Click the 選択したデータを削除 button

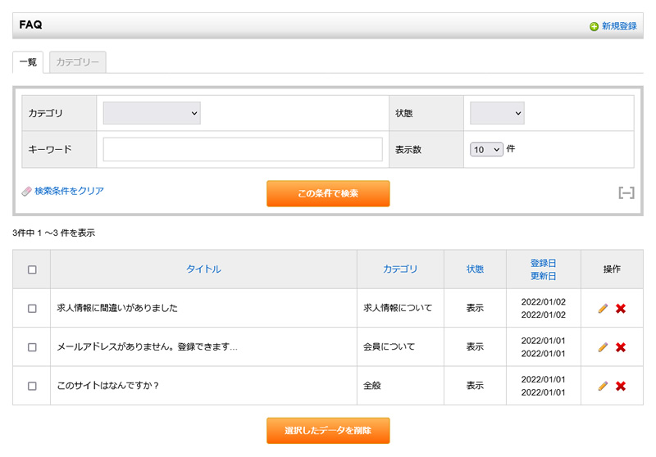click(x=328, y=430)
